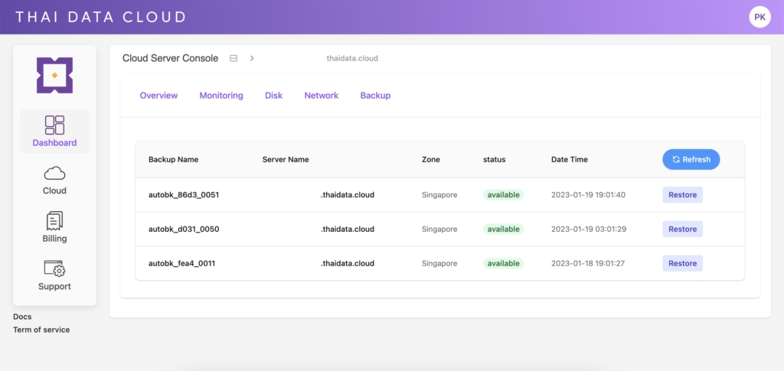Viewport: 784px width, 371px height.
Task: Open the Docs link
Action: click(x=22, y=317)
